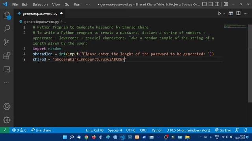Image resolution: width=252 pixels, height=141 pixels.
Task: Show hidden system tray icons
Action: (201, 137)
